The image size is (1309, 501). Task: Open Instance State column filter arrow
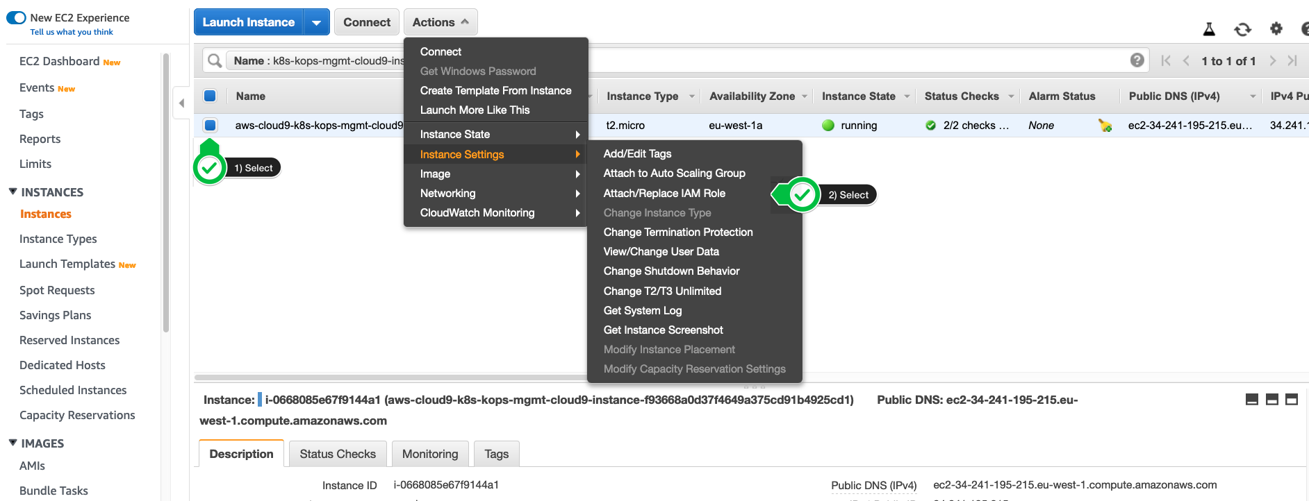(907, 96)
